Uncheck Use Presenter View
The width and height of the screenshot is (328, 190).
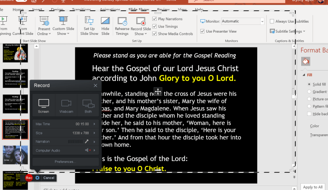[x=203, y=31]
